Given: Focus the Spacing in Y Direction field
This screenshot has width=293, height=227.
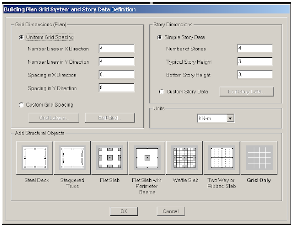Looking at the screenshot, I should coord(117,87).
